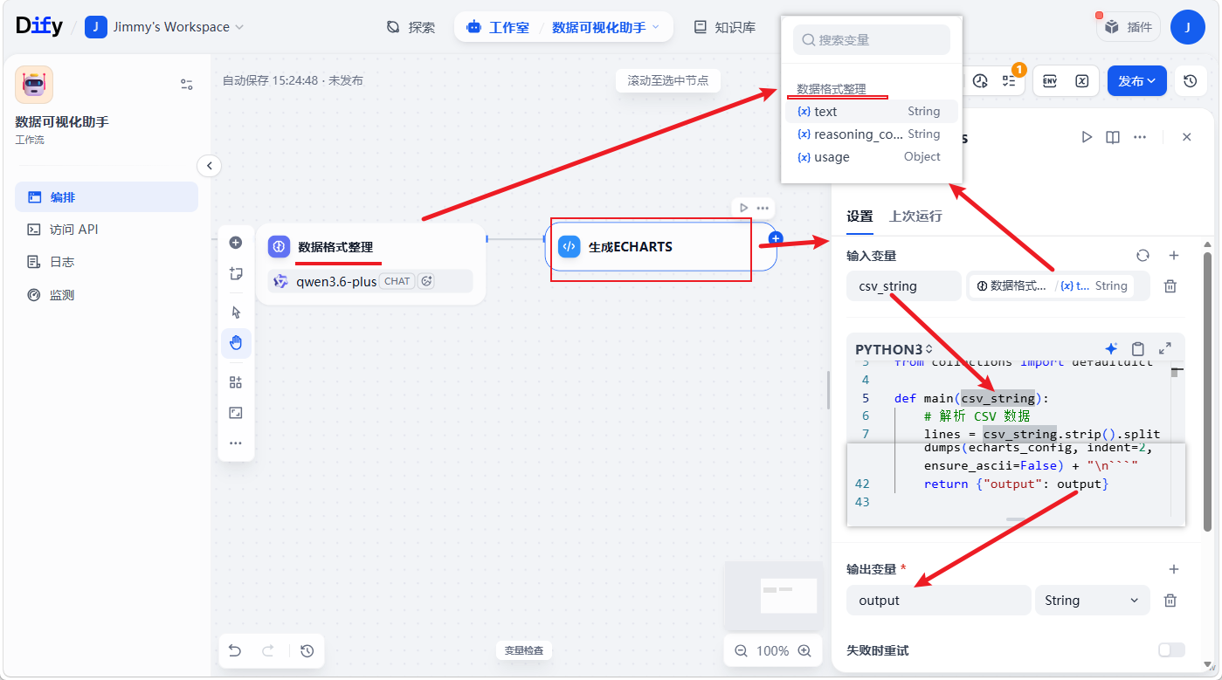Choose the usage Object variable
1222x680 pixels.
click(x=871, y=157)
